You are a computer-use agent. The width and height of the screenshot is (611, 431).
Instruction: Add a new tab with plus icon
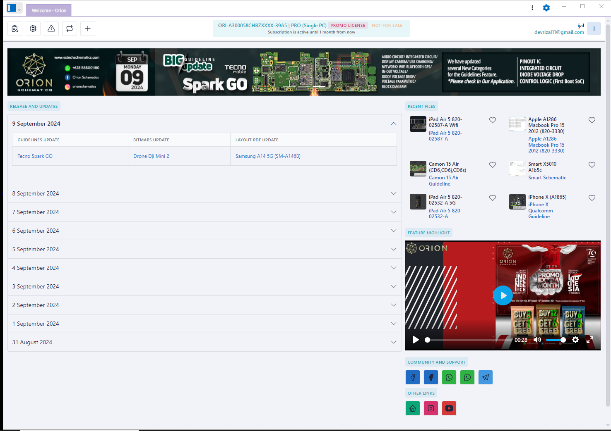(88, 29)
